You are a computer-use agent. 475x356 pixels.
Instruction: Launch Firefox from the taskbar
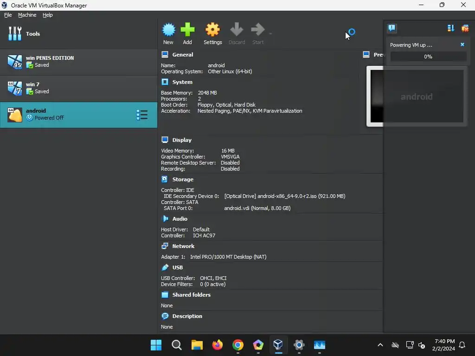click(x=217, y=345)
